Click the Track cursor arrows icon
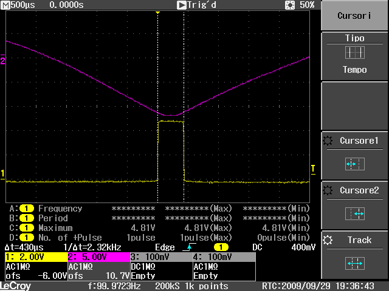 (x=354, y=263)
